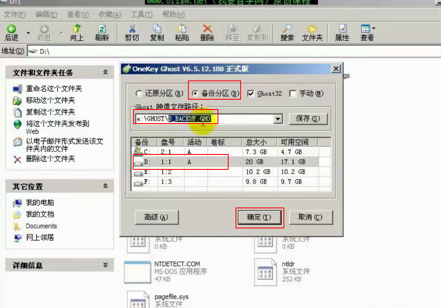Click the Paste (粘贴) toolbar icon
Viewport: 441px width, 308px height.
click(182, 29)
